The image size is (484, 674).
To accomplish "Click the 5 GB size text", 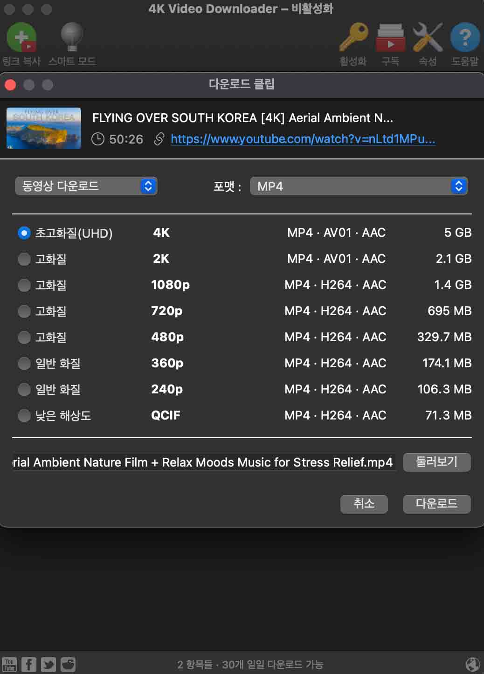I will coord(457,233).
